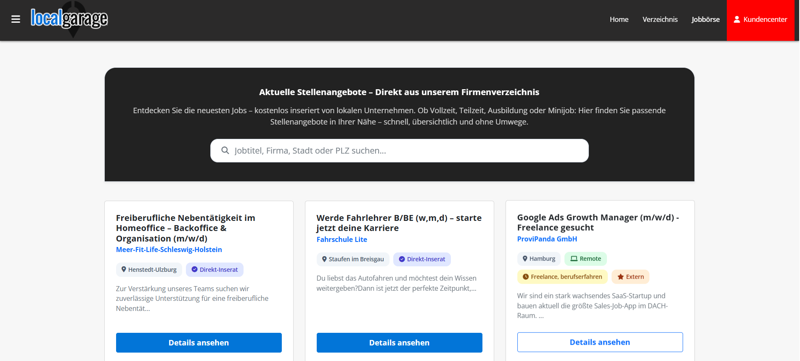Viewport: 800px width, 361px height.
Task: Open the hamburger menu icon
Action: click(16, 19)
